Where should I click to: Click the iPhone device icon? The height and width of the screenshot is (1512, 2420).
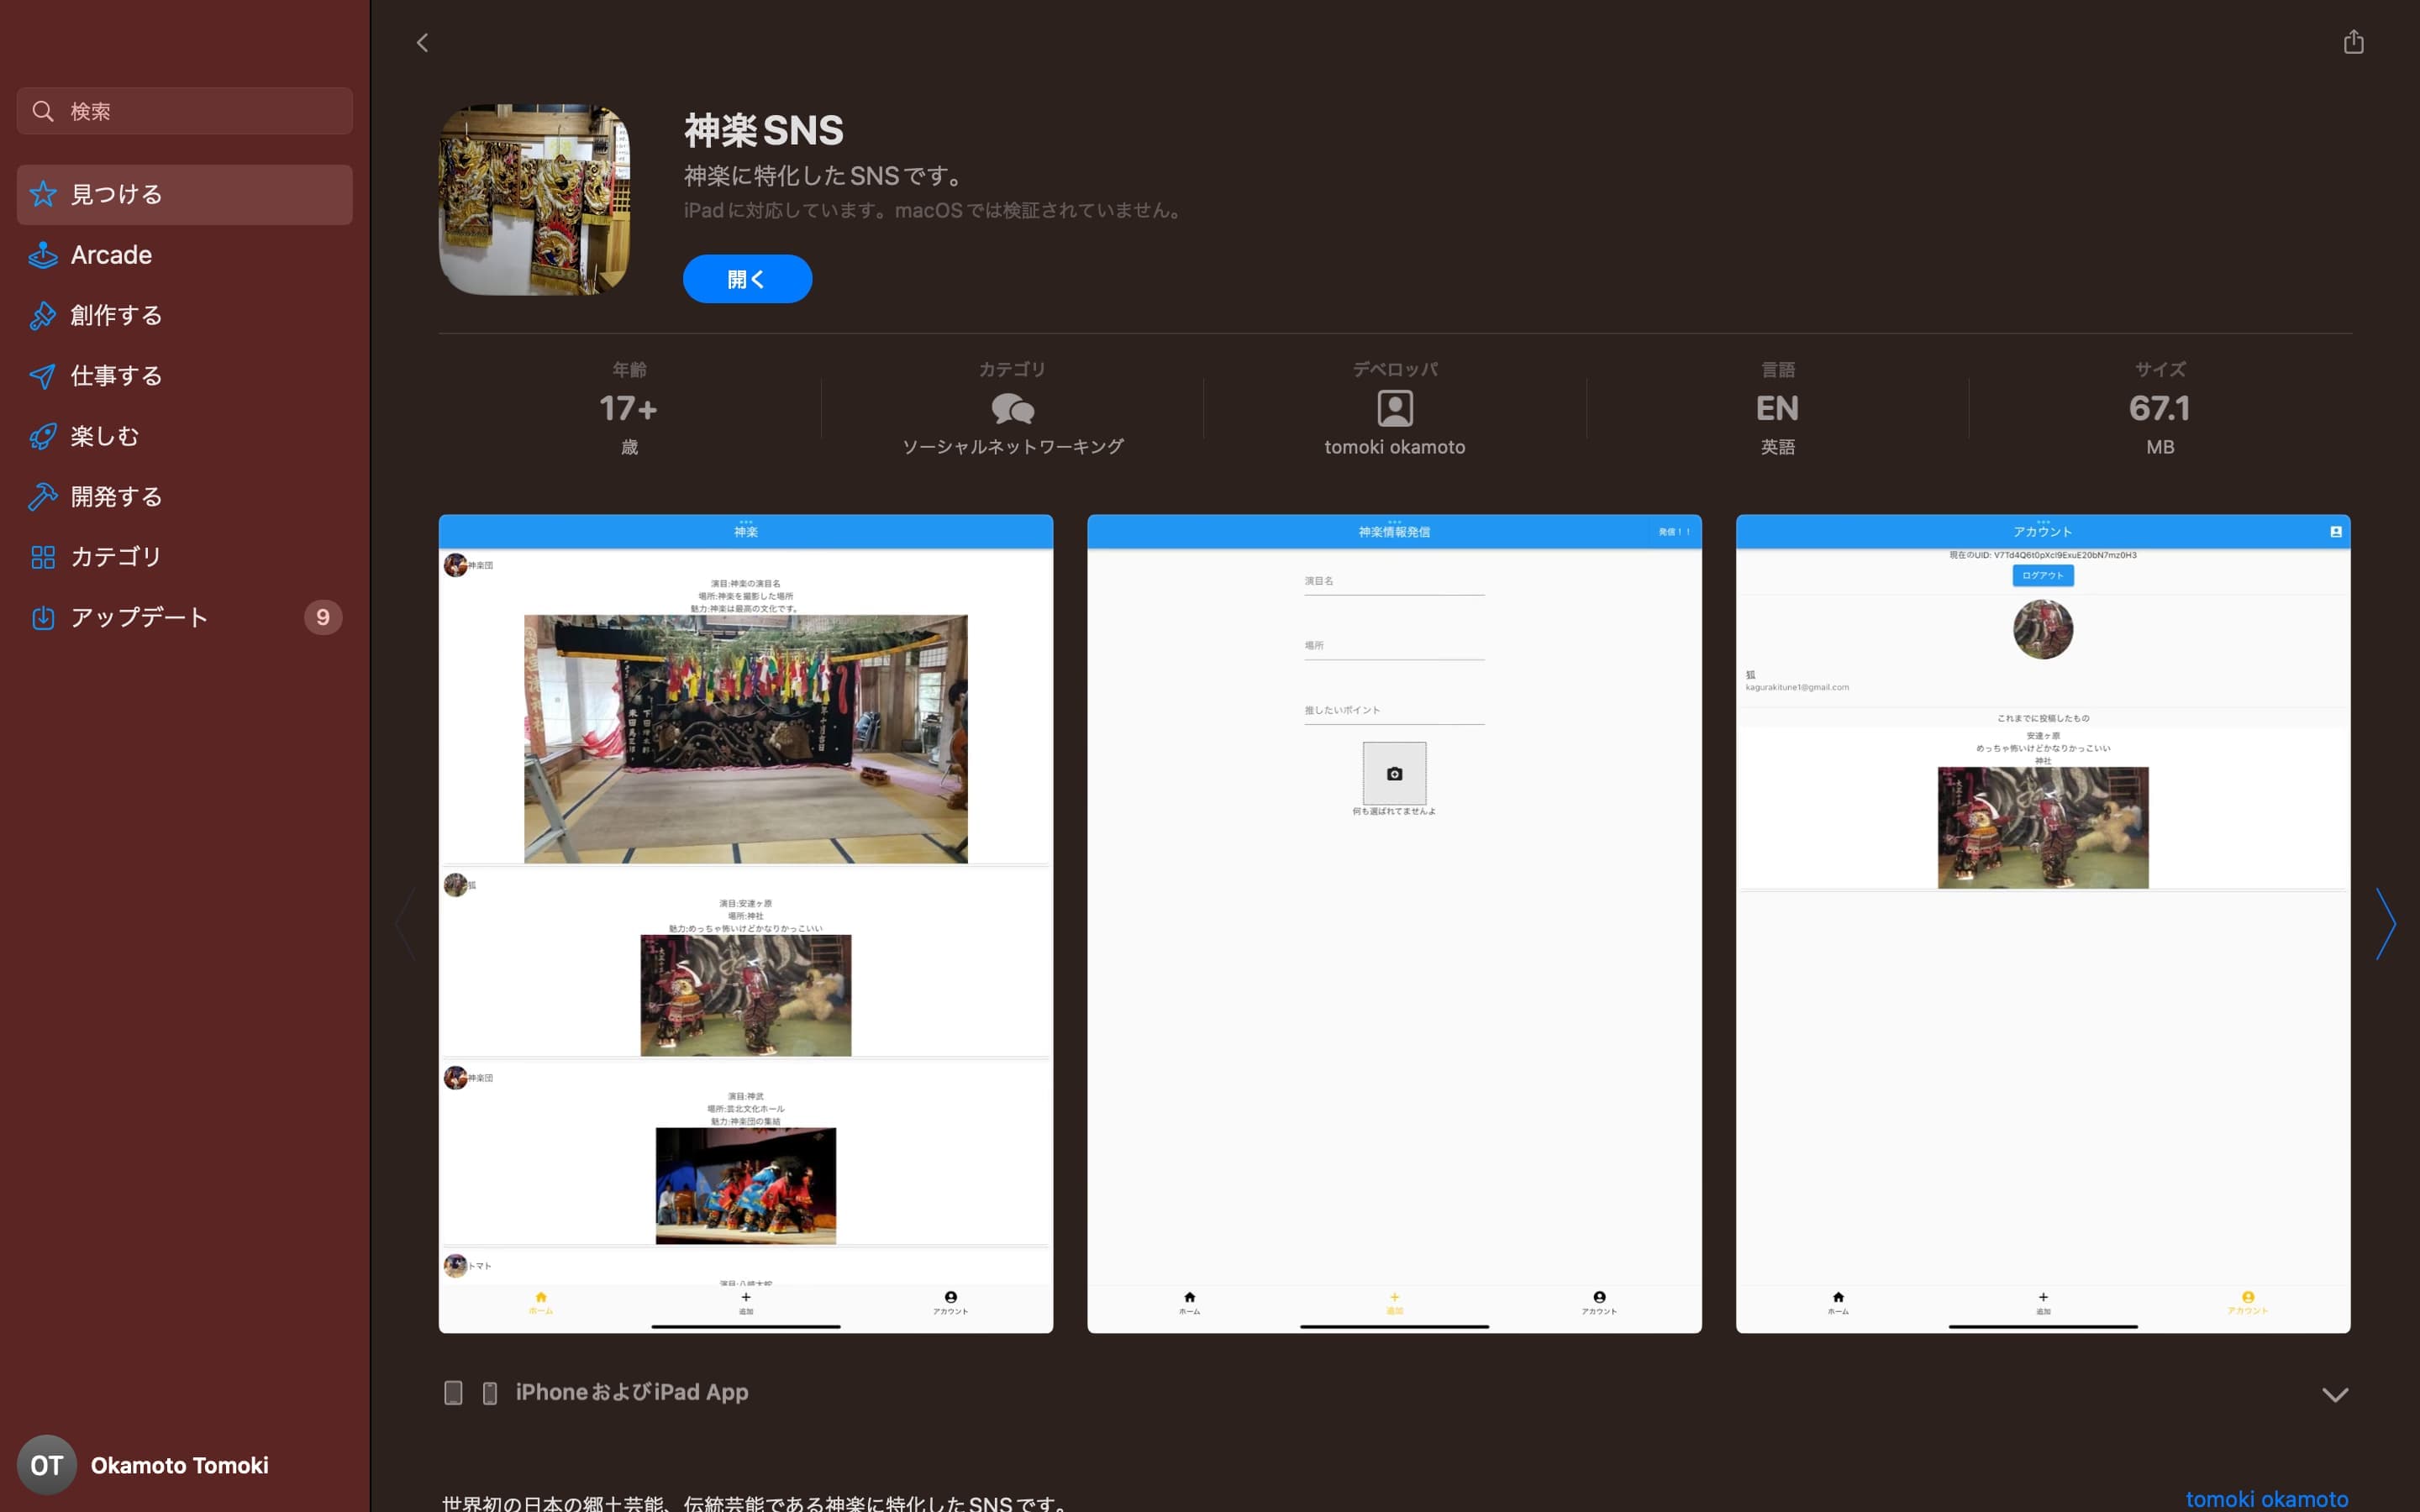490,1393
